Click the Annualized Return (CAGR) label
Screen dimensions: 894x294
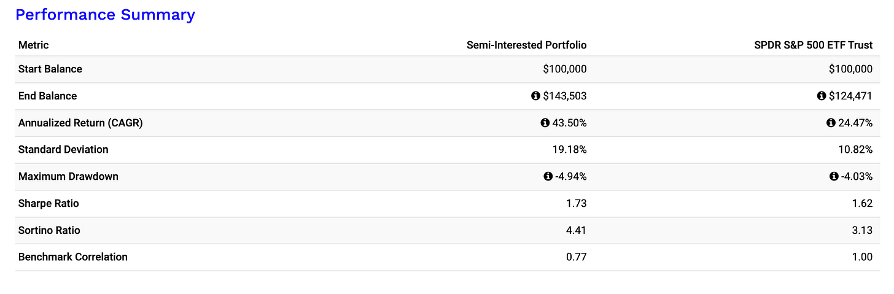80,123
